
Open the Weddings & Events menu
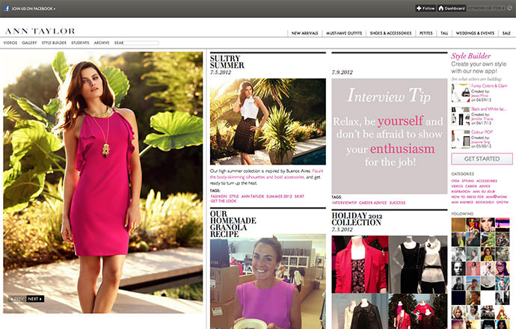476,33
